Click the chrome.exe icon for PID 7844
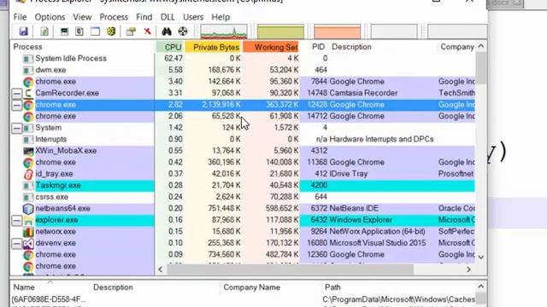547x307 pixels. [28, 82]
